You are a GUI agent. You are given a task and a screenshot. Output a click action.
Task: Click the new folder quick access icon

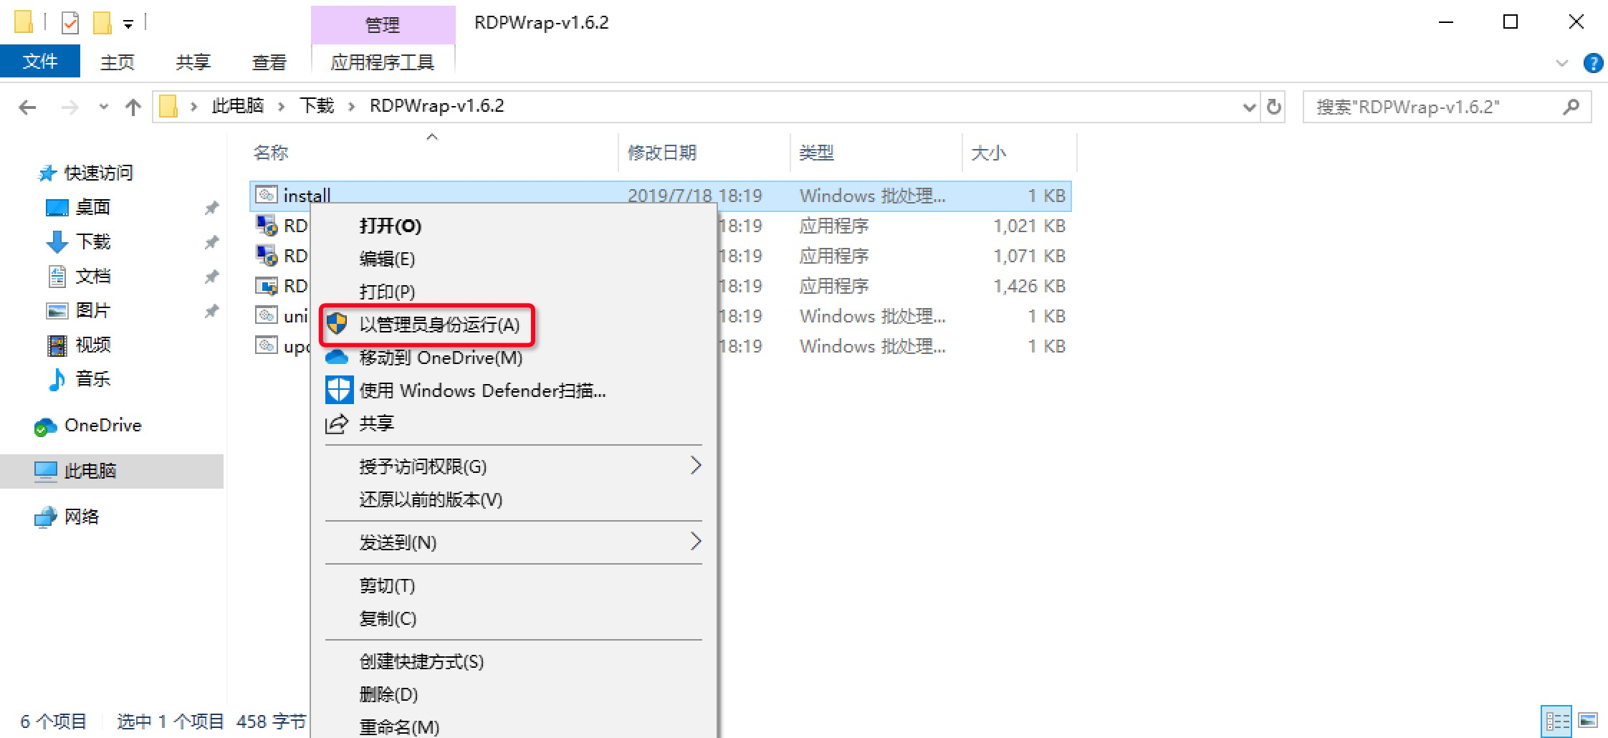102,23
